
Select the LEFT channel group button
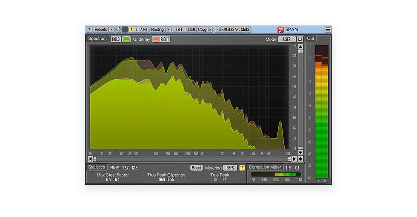(x=179, y=29)
